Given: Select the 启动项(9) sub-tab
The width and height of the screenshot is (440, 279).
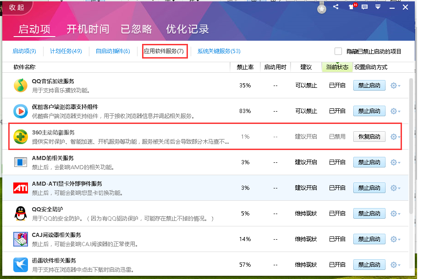Looking at the screenshot, I should point(24,51).
